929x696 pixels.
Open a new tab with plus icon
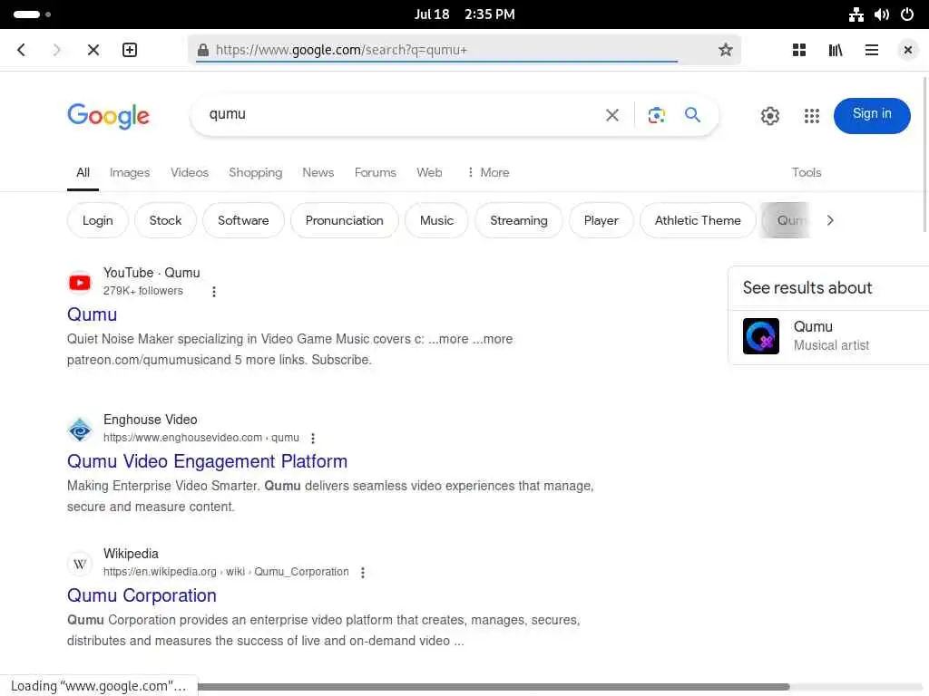pos(130,50)
